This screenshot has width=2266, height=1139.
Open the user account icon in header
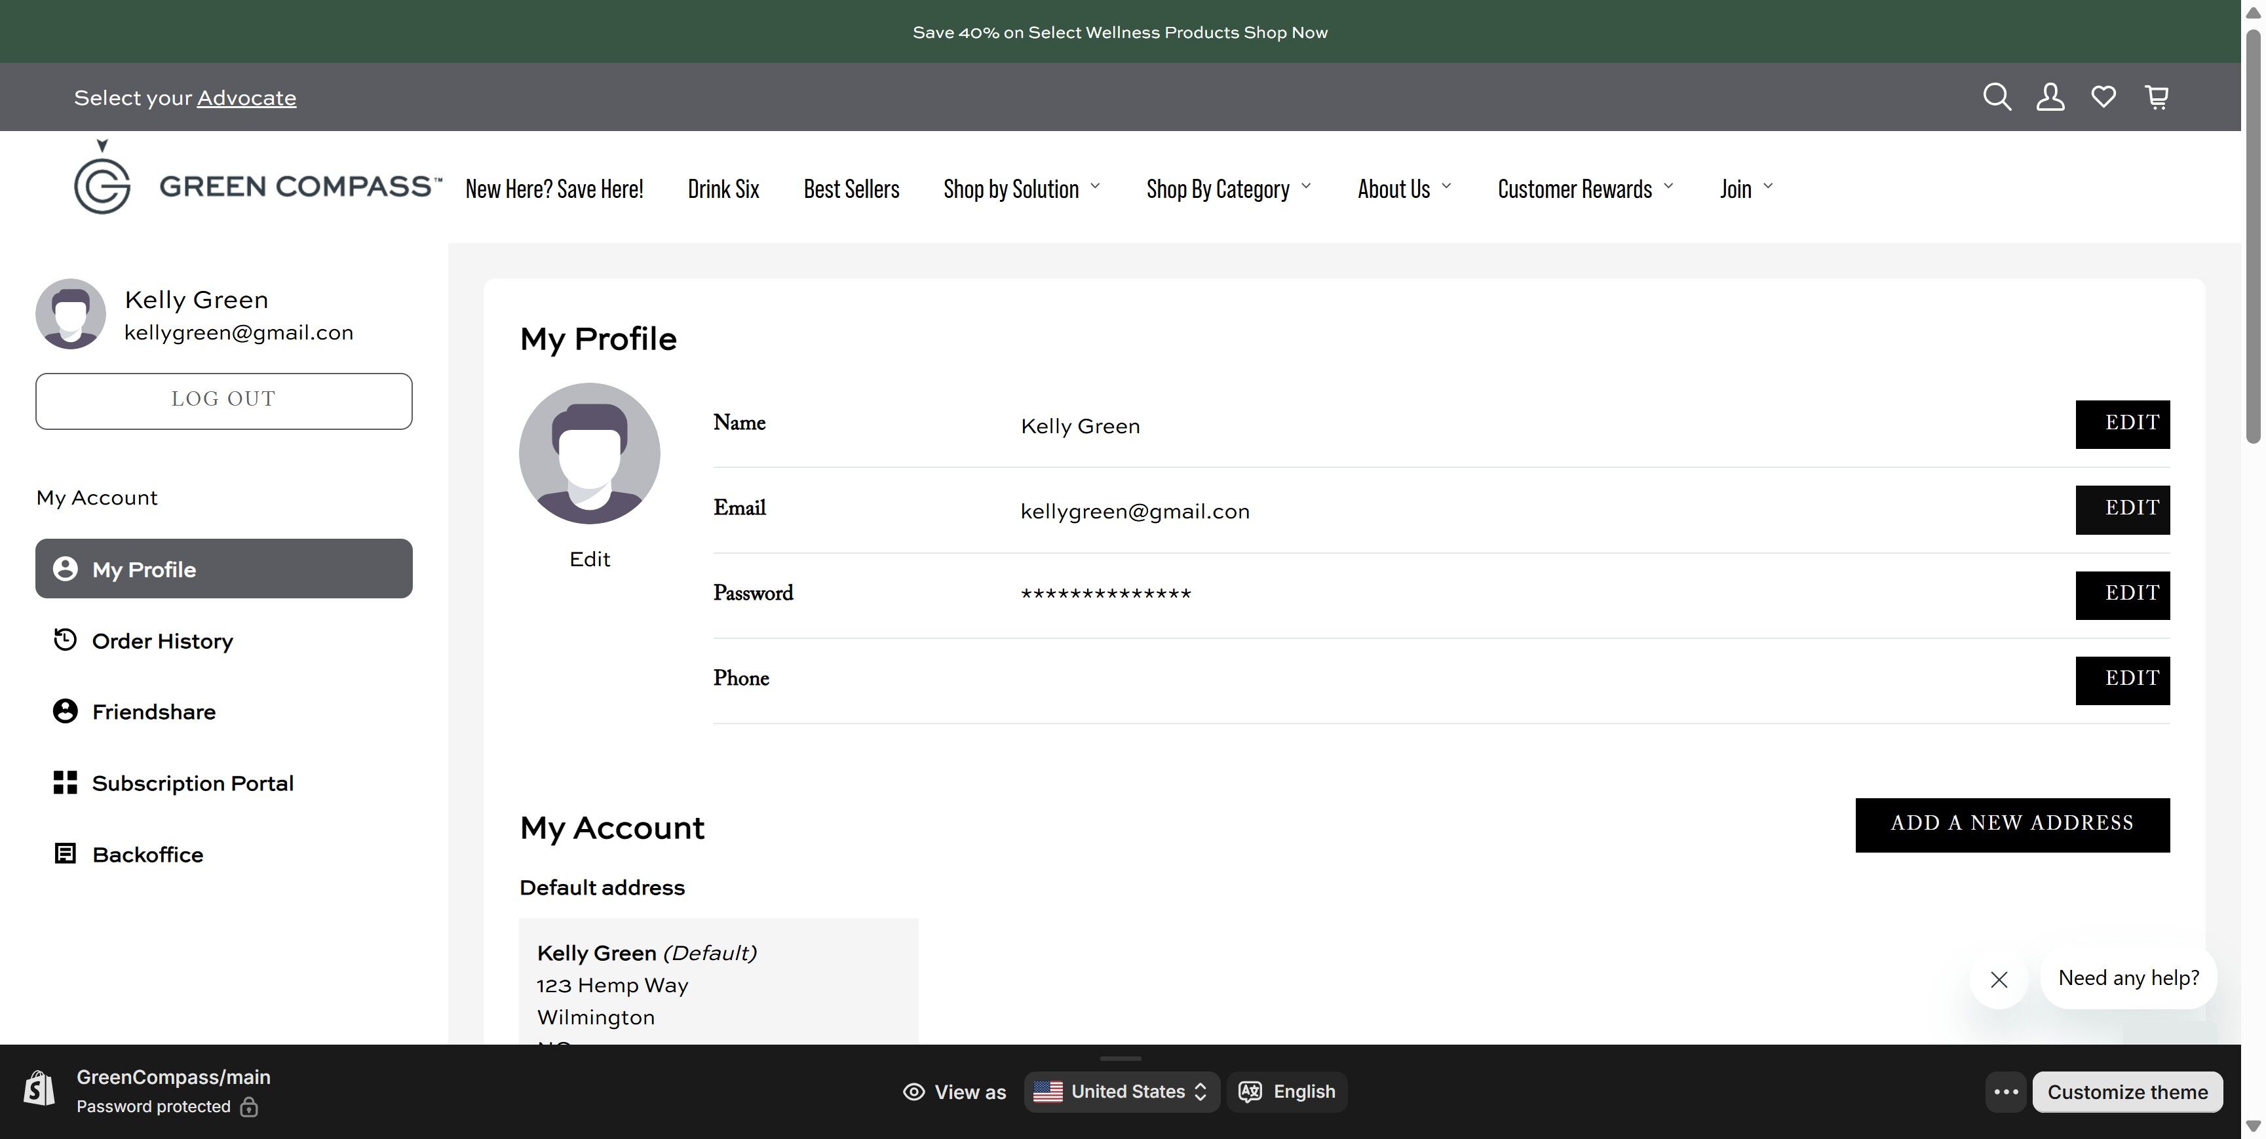2050,97
